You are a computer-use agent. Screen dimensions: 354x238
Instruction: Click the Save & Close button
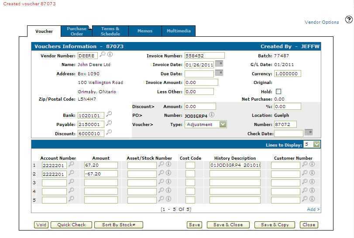pyautogui.click(x=228, y=224)
